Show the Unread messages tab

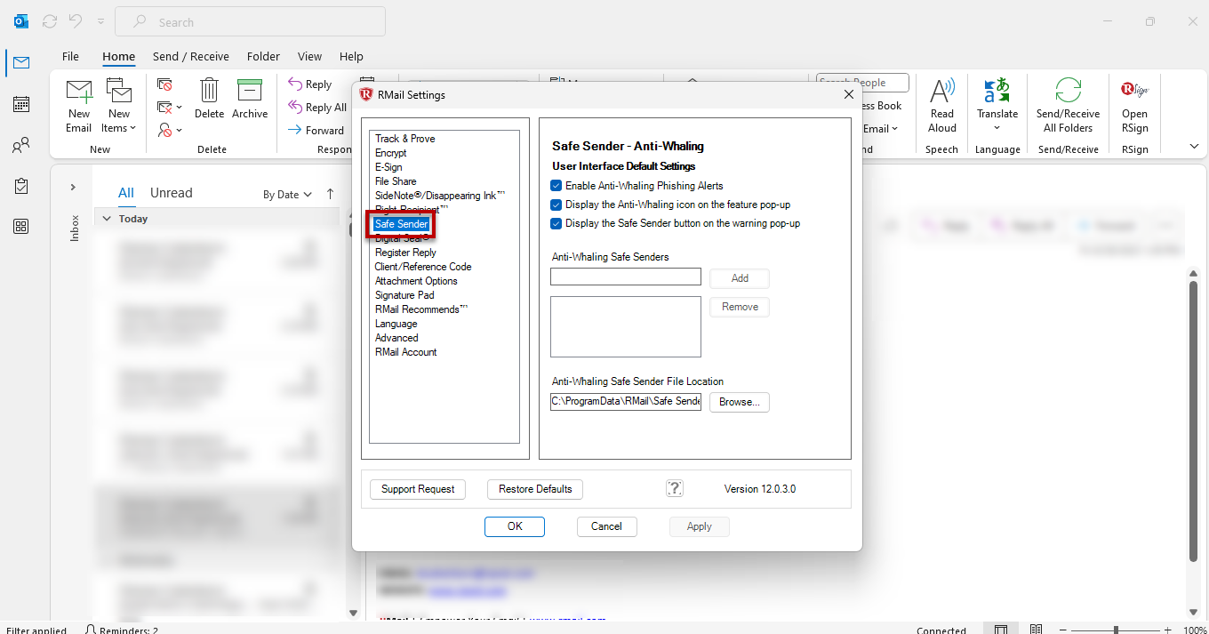(172, 193)
